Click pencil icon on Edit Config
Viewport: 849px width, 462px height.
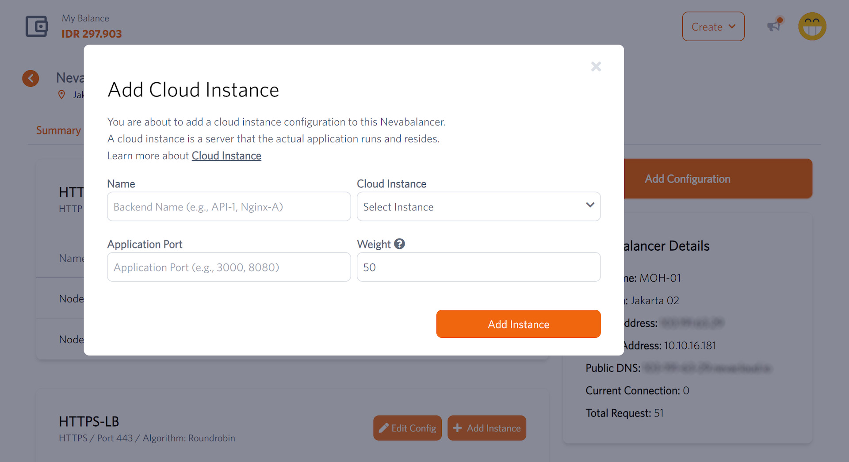[383, 428]
